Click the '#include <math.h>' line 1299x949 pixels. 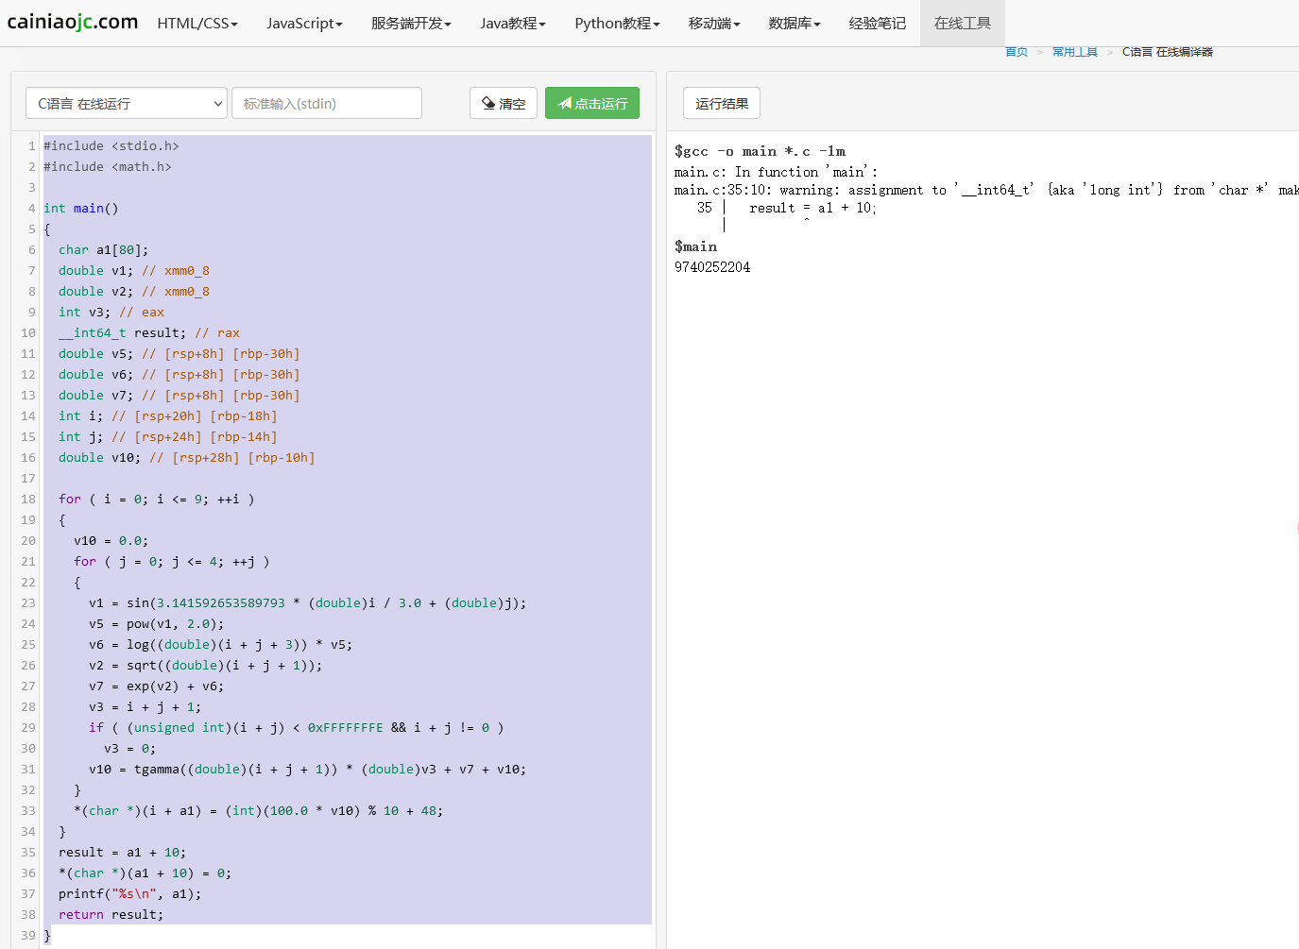108,166
